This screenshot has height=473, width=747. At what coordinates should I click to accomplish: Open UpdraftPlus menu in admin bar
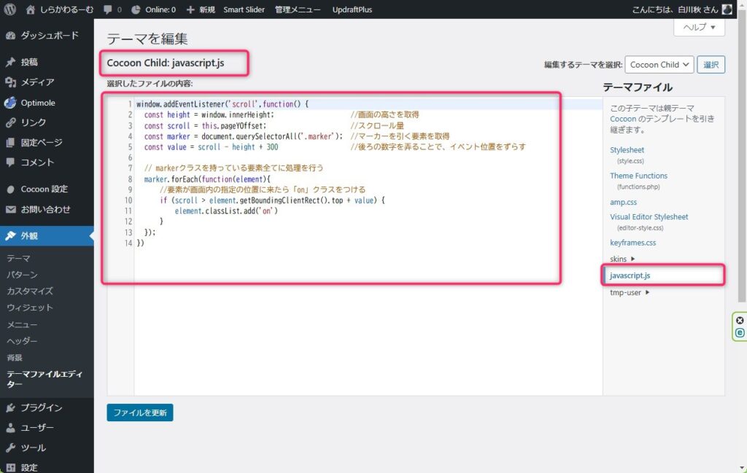pyautogui.click(x=352, y=9)
